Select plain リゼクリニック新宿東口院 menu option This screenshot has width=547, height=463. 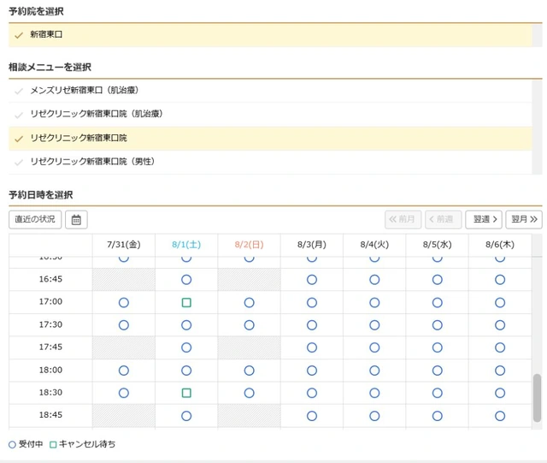click(270, 138)
